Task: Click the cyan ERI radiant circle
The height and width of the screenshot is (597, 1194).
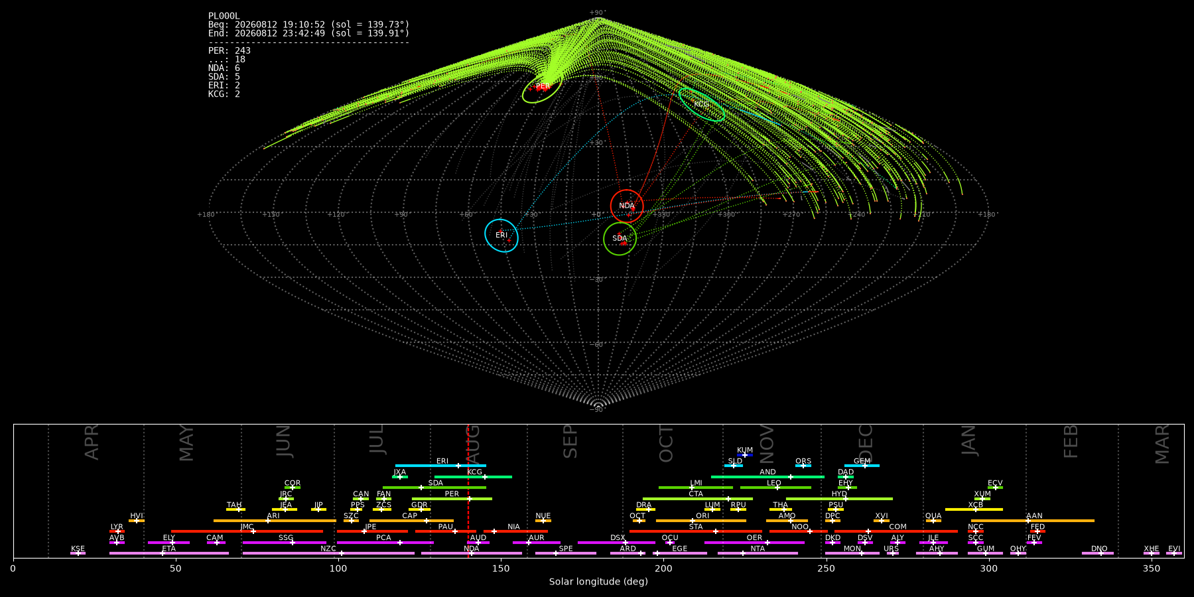Action: coord(501,235)
